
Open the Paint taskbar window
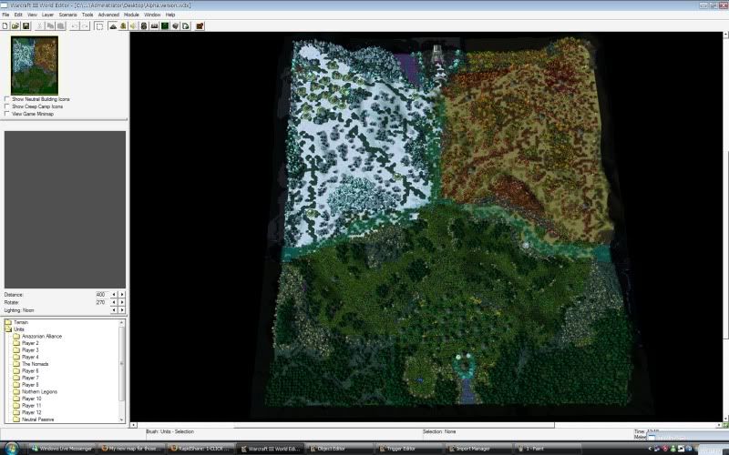(x=549, y=449)
